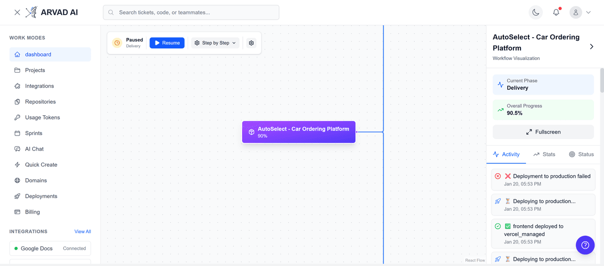Click the search magnifier icon
604x266 pixels.
[111, 13]
